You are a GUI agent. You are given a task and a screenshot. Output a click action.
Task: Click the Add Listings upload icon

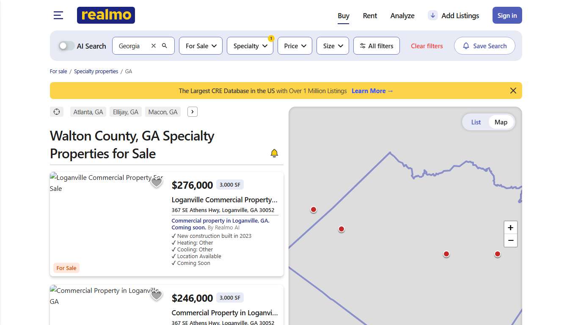432,15
